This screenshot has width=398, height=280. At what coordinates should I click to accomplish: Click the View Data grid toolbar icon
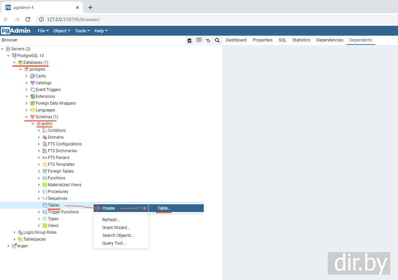199,40
